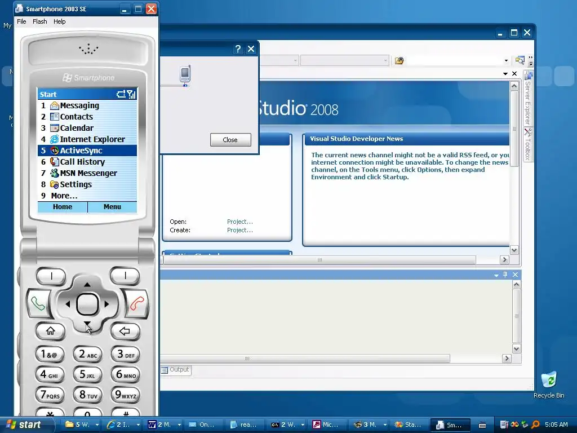Click the d-pad up arrow
577x433 pixels.
(87, 284)
